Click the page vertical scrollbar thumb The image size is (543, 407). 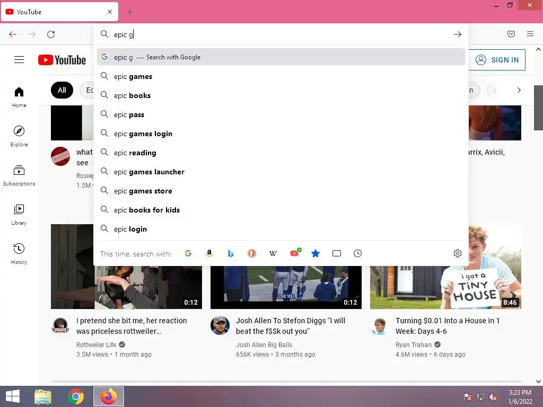[x=538, y=108]
